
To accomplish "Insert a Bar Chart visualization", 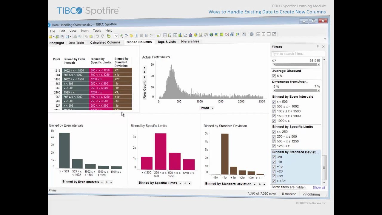I will [x=180, y=35].
